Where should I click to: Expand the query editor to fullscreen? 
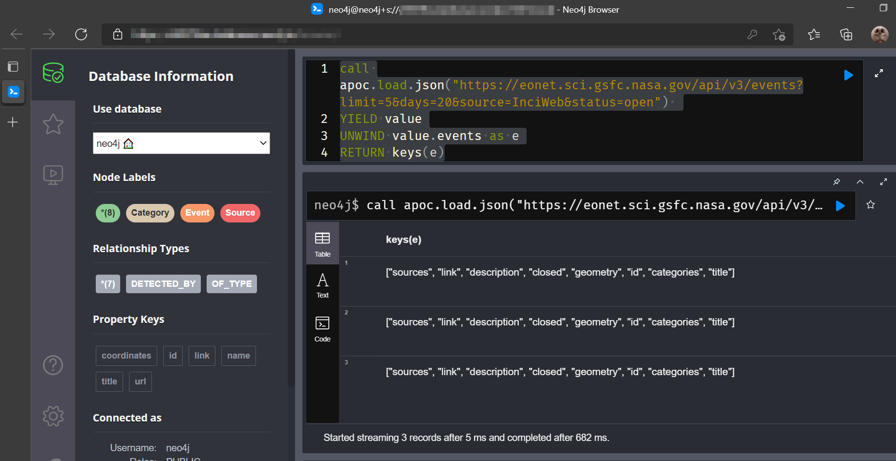[x=878, y=74]
